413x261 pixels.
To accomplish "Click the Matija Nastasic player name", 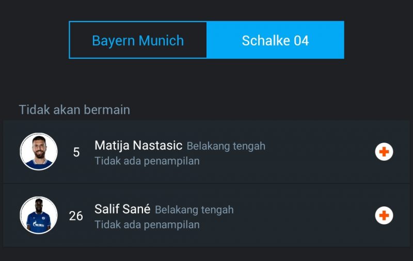I will [138, 146].
